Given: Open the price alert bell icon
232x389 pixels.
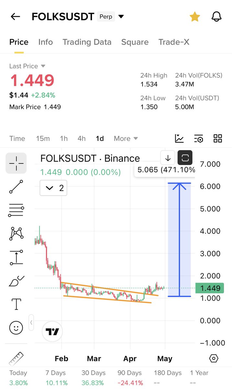Looking at the screenshot, I should pos(216,17).
